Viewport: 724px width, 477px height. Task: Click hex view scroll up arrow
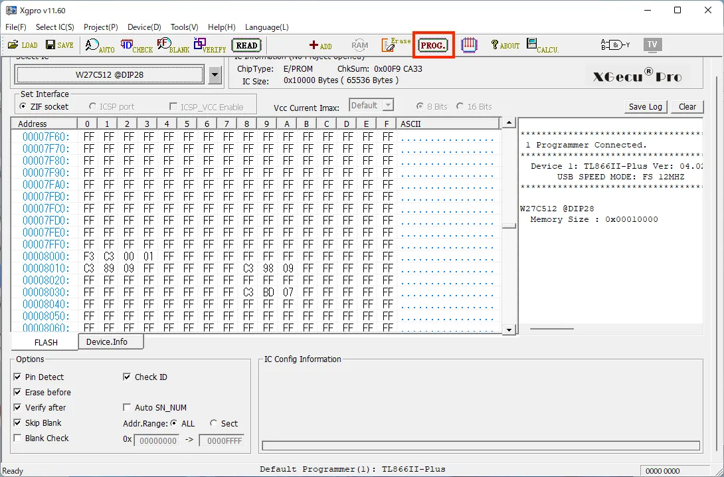(x=509, y=124)
